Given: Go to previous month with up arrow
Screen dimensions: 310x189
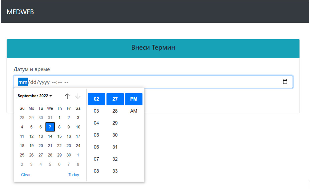Looking at the screenshot, I should point(67,96).
